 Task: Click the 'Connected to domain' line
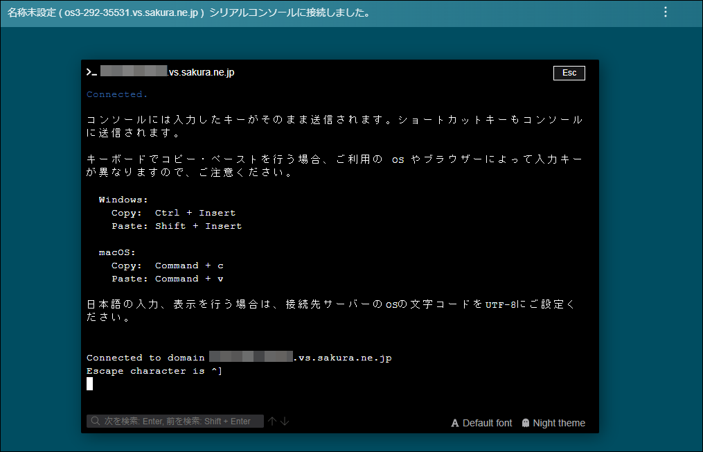click(x=145, y=358)
